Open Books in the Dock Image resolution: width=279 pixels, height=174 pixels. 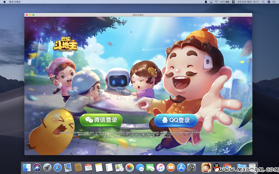pos(171,167)
